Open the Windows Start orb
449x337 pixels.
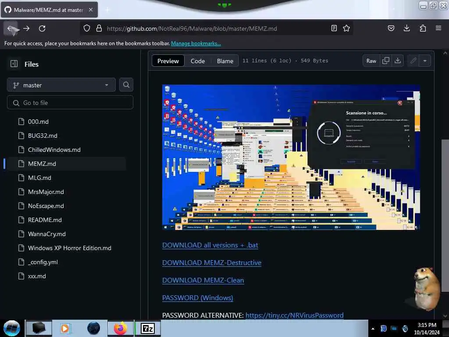coord(11,328)
